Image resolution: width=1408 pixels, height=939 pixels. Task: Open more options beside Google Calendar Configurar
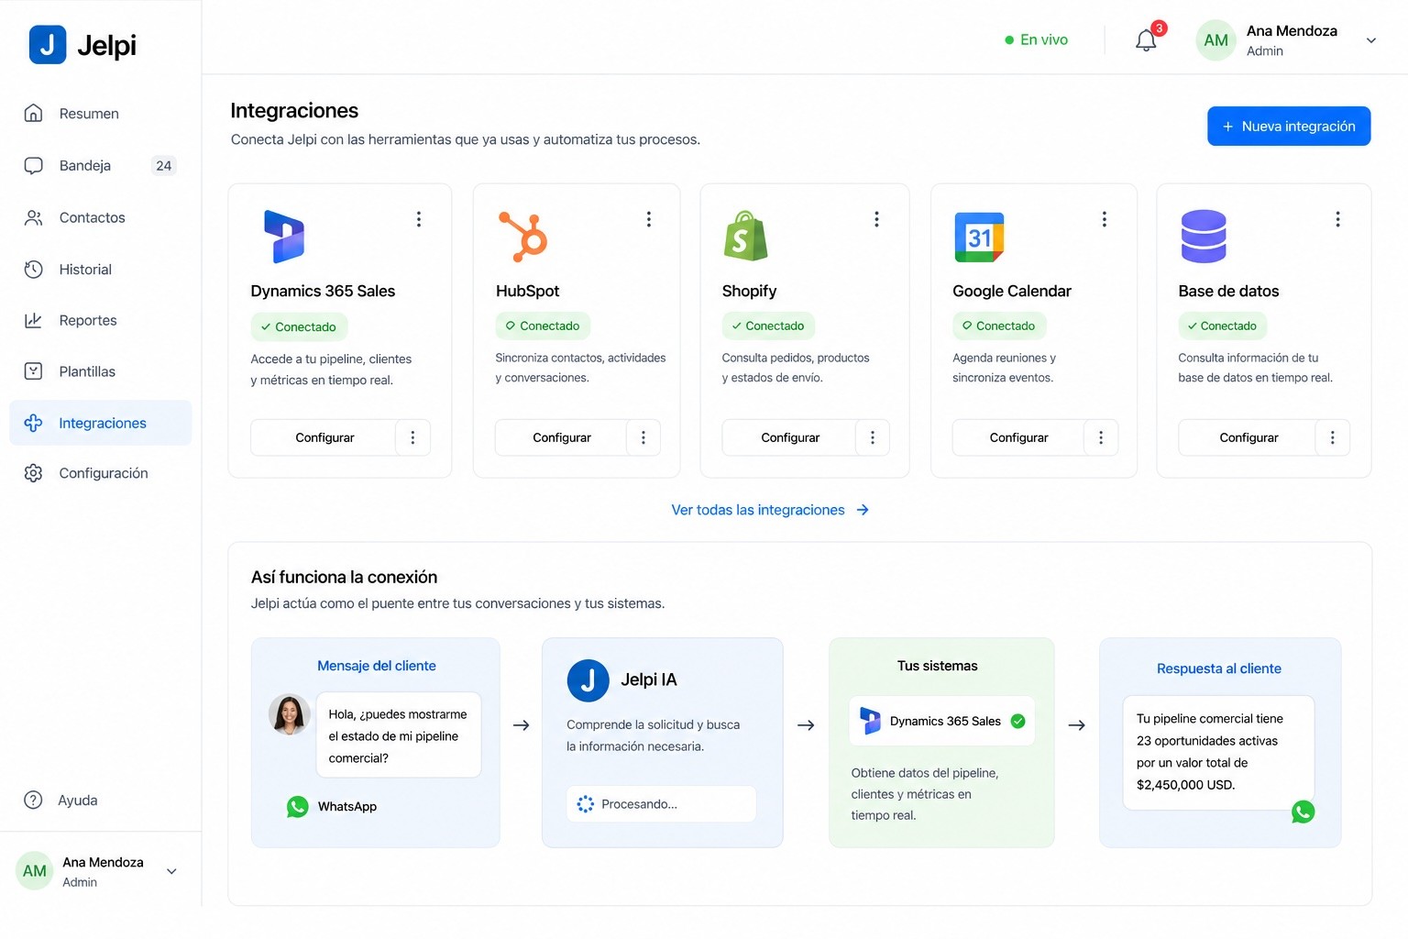(x=1101, y=437)
